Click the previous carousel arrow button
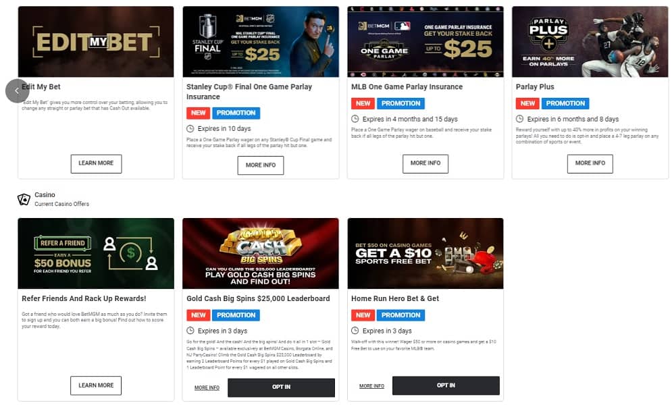Viewport: 672px width, 405px height. (x=17, y=90)
